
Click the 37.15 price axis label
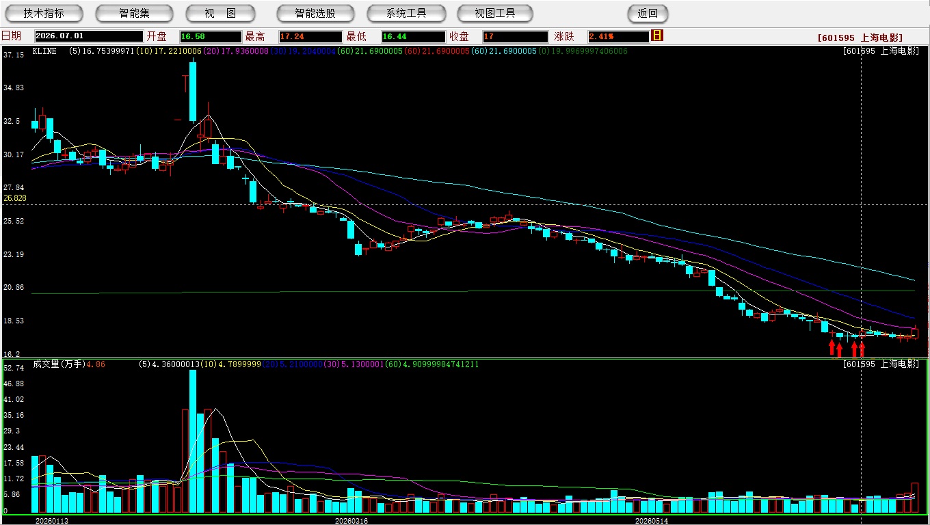[x=14, y=54]
